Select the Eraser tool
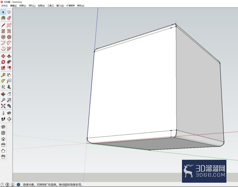238x187 pixels. point(9,18)
